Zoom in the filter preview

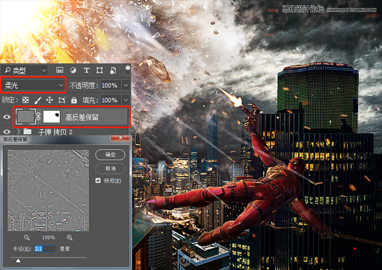click(70, 237)
